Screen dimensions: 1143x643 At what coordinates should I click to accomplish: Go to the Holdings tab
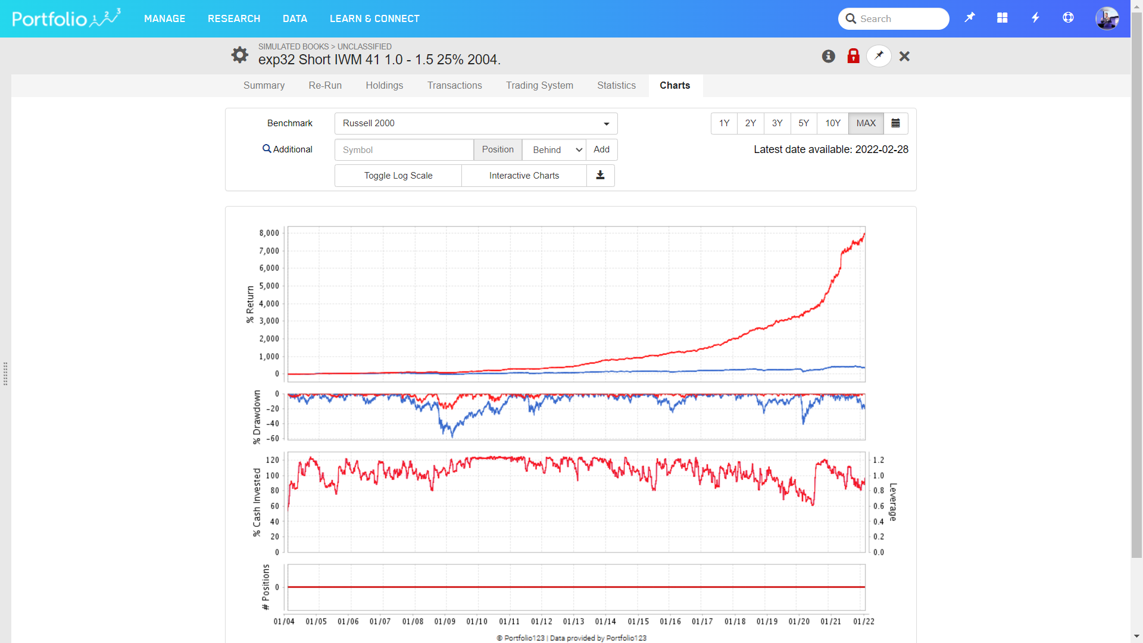tap(384, 85)
